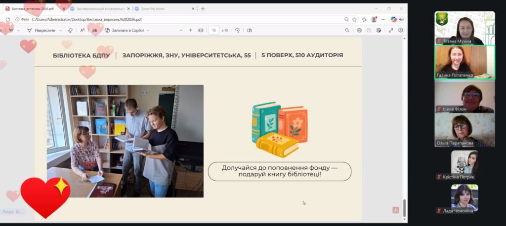Expand the Запитати в Copilot dropdown arrow
The width and height of the screenshot is (506, 226).
point(148,30)
